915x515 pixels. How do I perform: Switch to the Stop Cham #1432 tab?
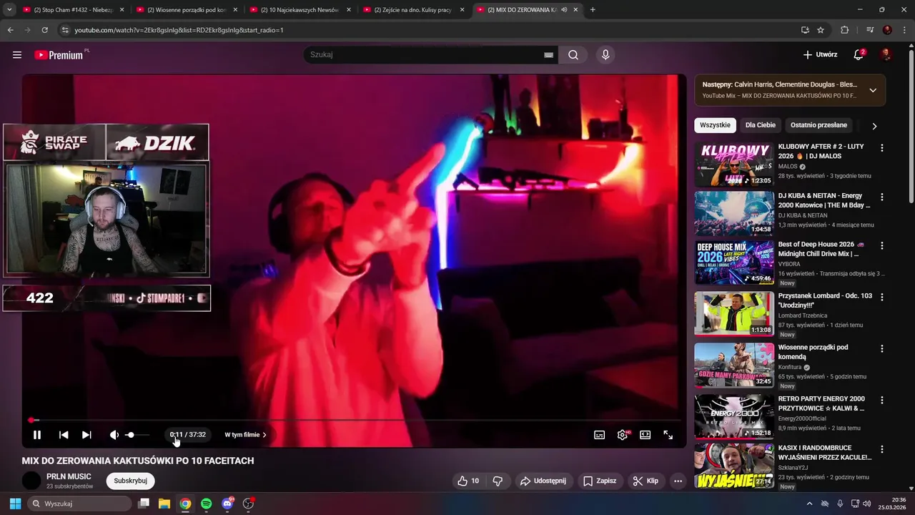71,10
